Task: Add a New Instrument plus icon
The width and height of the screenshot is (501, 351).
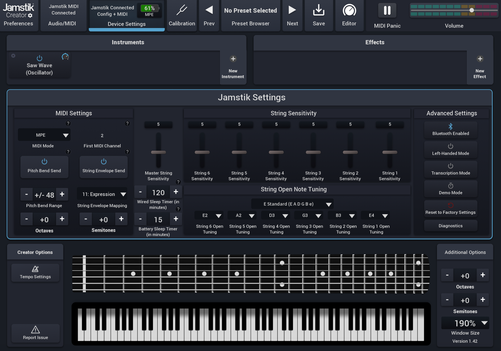Action: pos(233,59)
